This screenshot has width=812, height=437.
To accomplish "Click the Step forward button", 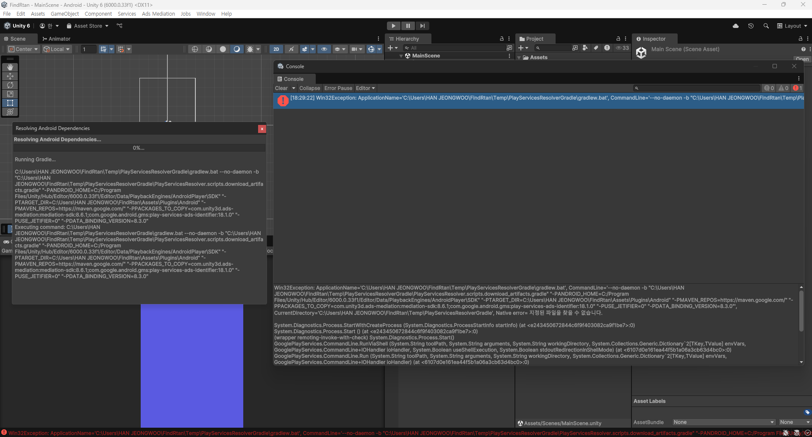I will point(423,26).
